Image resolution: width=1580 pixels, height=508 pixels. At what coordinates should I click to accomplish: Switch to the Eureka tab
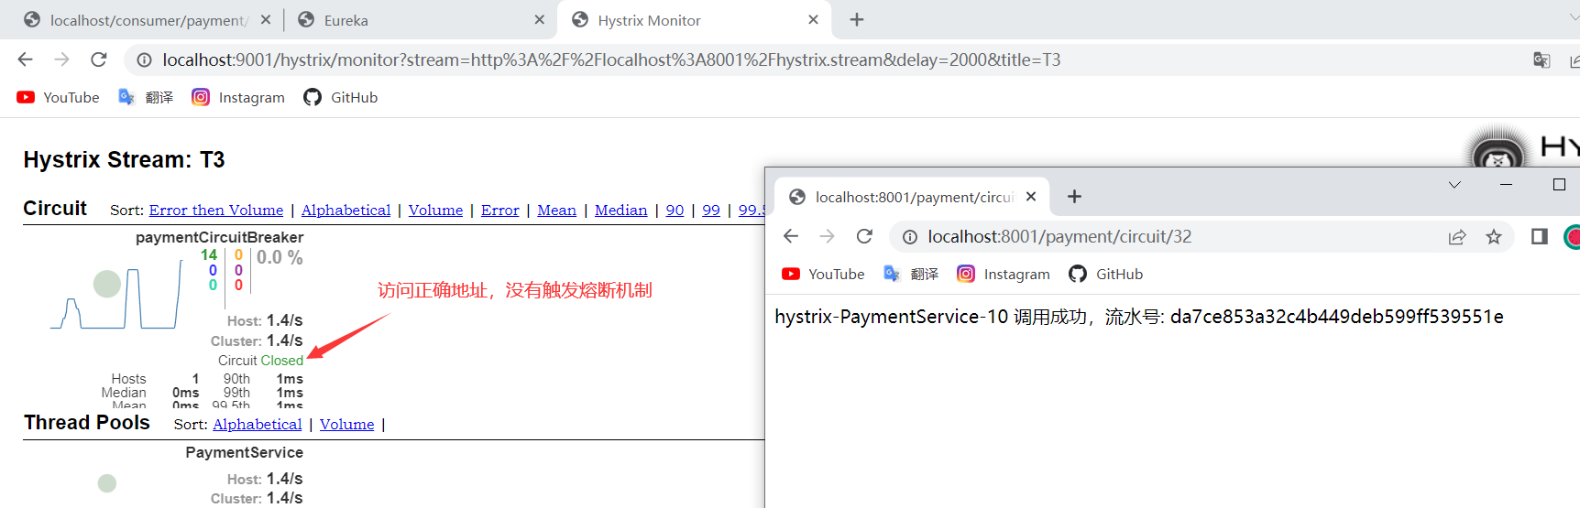[420, 20]
